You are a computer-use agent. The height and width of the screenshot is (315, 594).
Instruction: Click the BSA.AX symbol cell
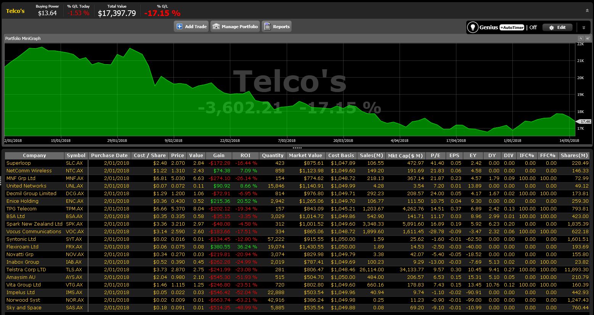pyautogui.click(x=76, y=216)
